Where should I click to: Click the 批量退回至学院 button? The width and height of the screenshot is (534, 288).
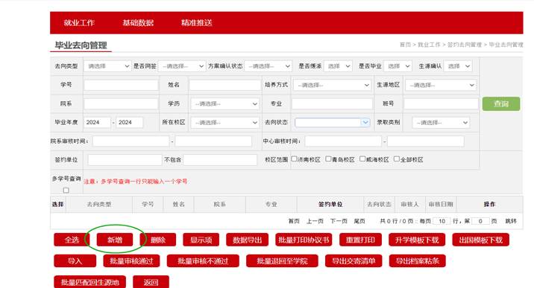coord(282,260)
